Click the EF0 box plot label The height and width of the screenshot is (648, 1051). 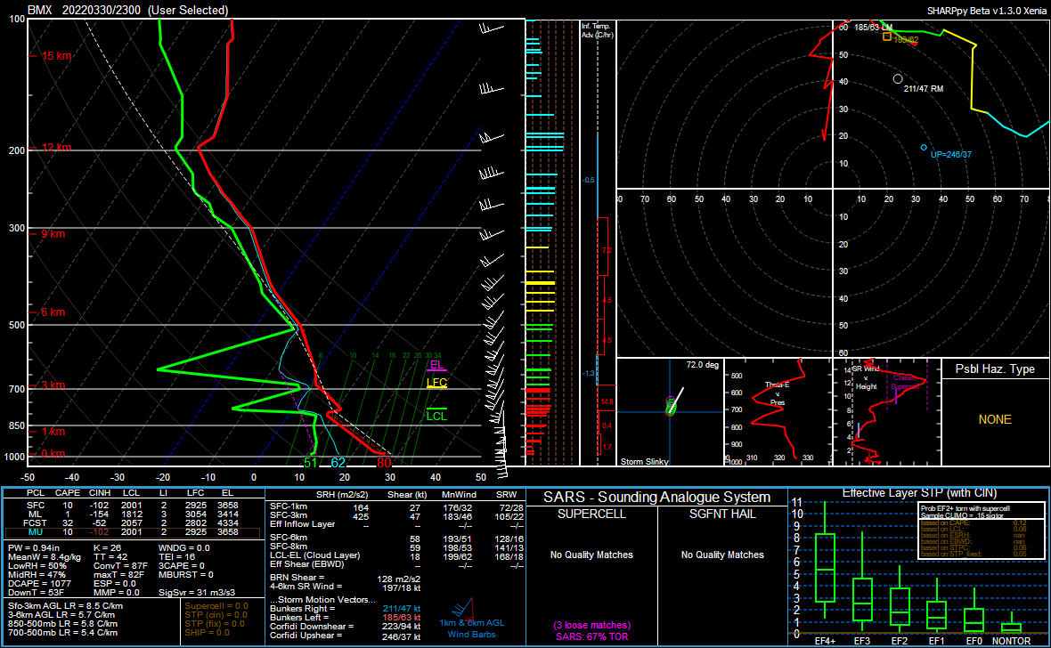[x=974, y=641]
